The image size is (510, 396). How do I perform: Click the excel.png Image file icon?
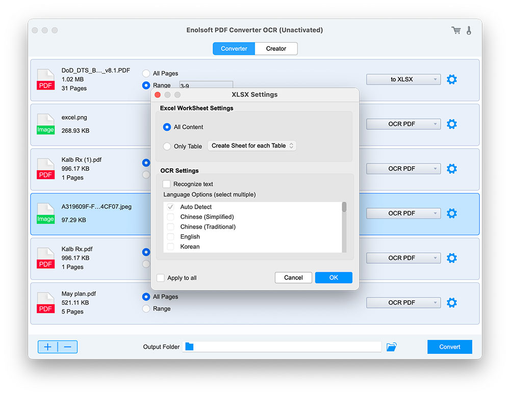45,124
